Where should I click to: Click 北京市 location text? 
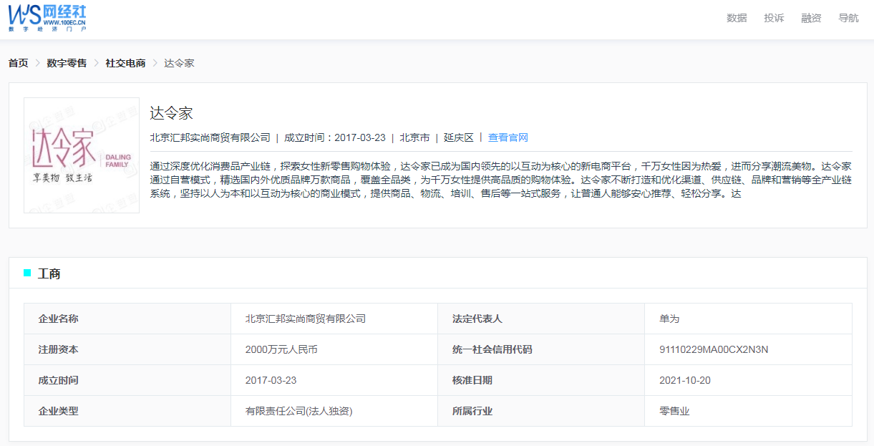(x=414, y=137)
